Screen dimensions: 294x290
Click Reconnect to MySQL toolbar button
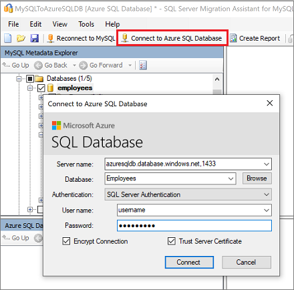click(81, 38)
